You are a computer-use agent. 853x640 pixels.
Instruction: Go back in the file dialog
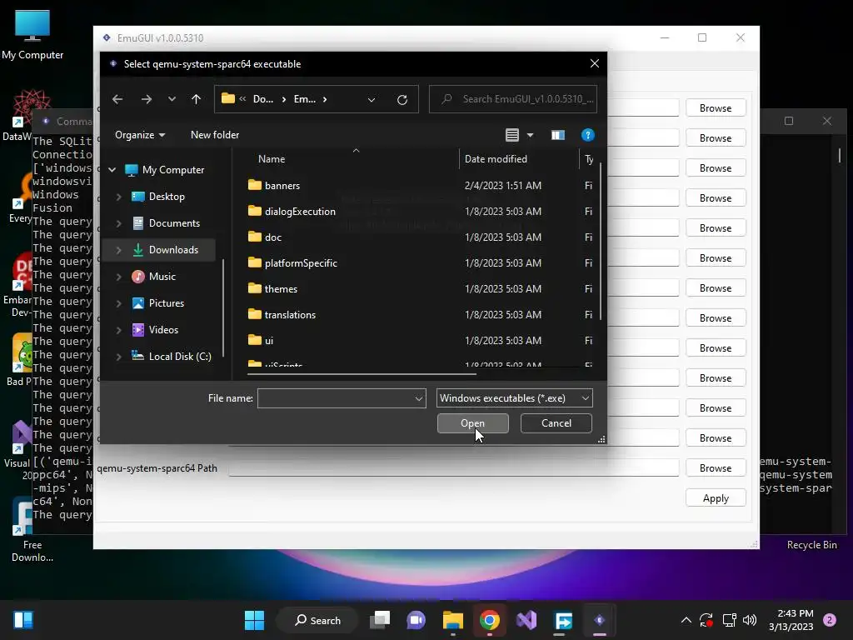[x=117, y=99]
